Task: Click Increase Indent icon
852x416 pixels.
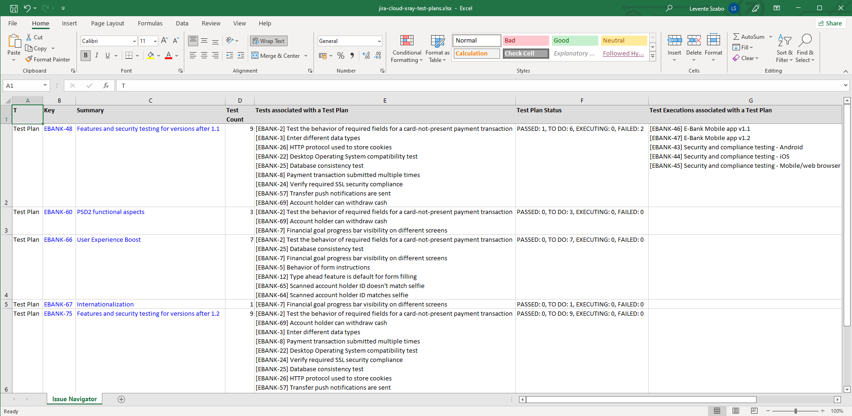Action: point(241,55)
